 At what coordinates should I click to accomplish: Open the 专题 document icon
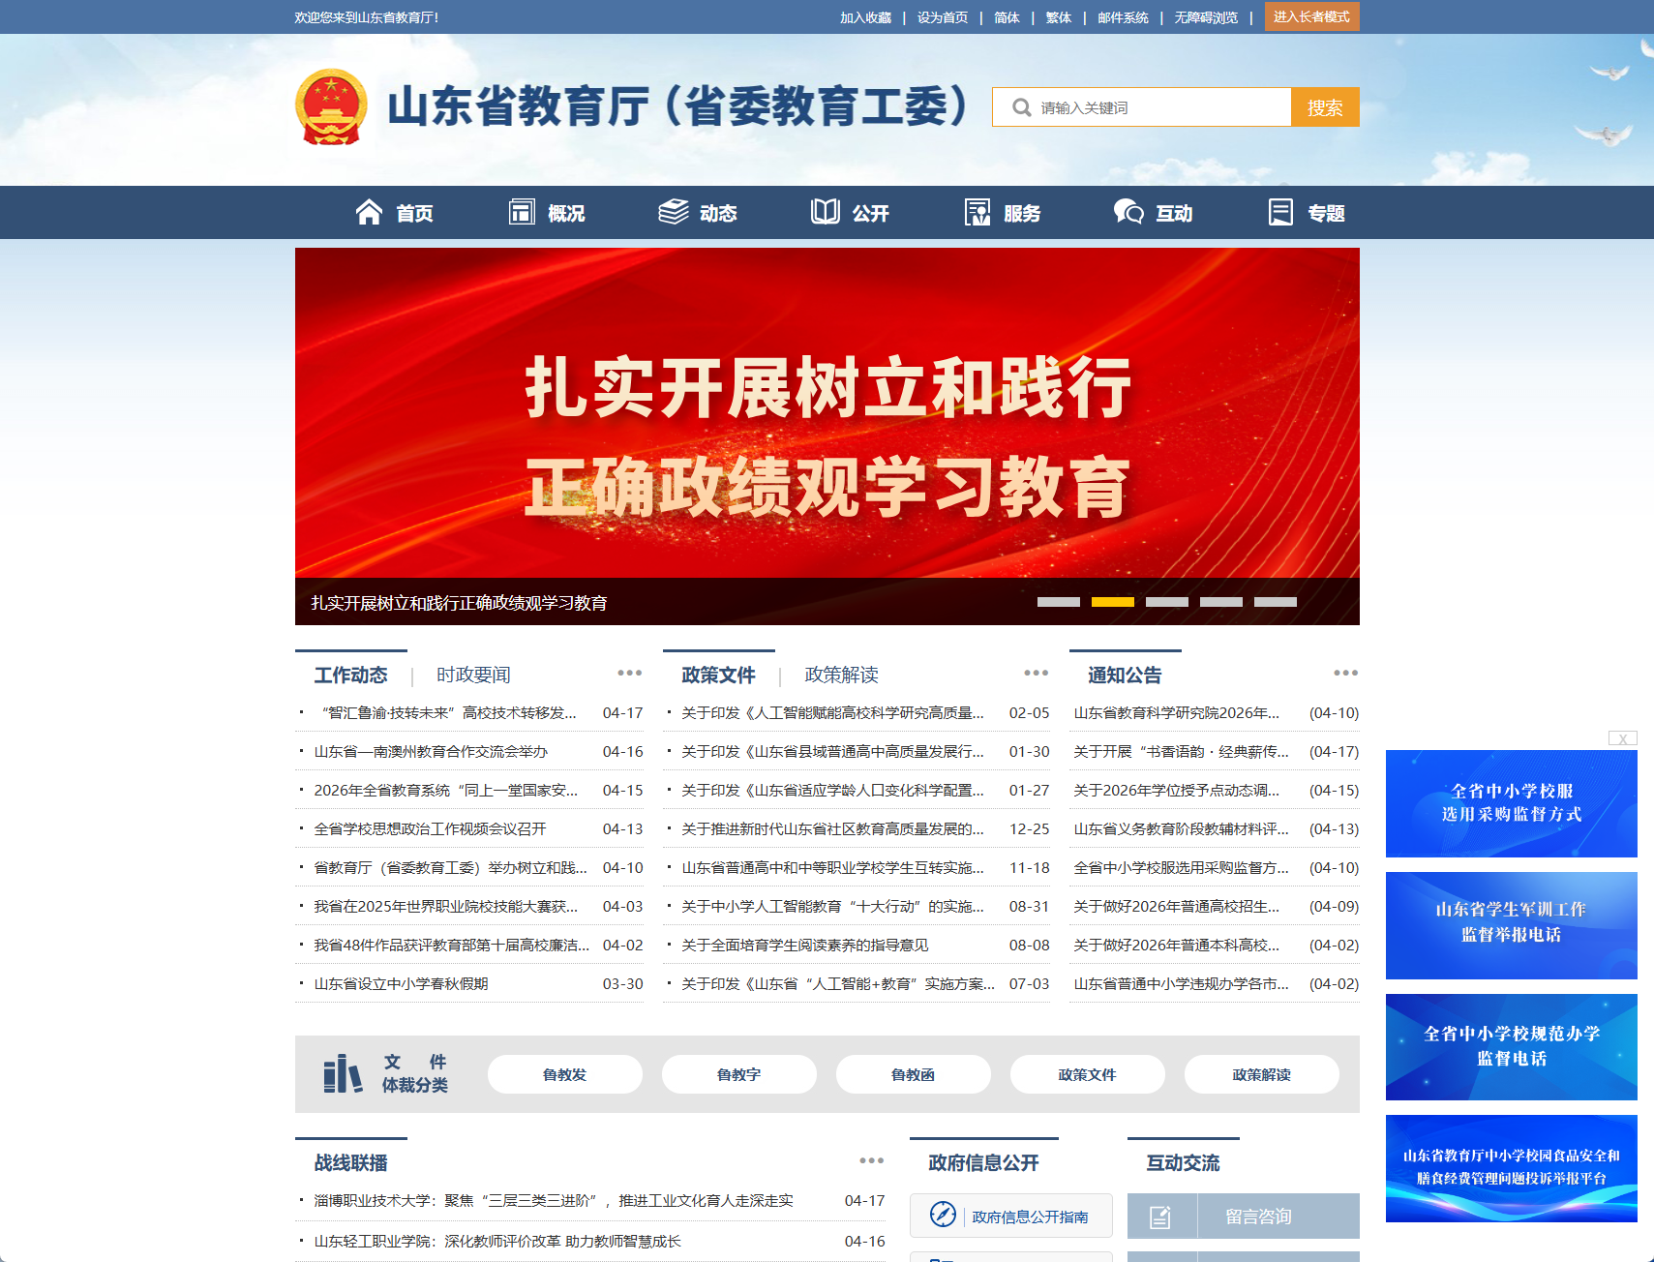click(1281, 211)
